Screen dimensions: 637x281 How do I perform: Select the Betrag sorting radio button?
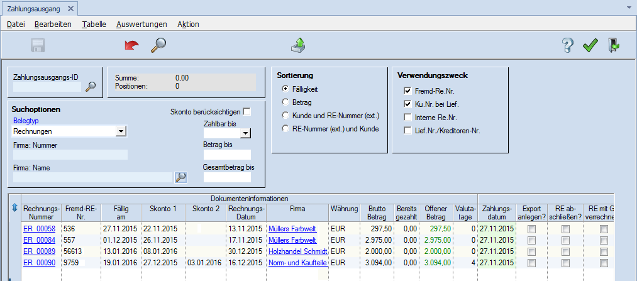(x=286, y=102)
